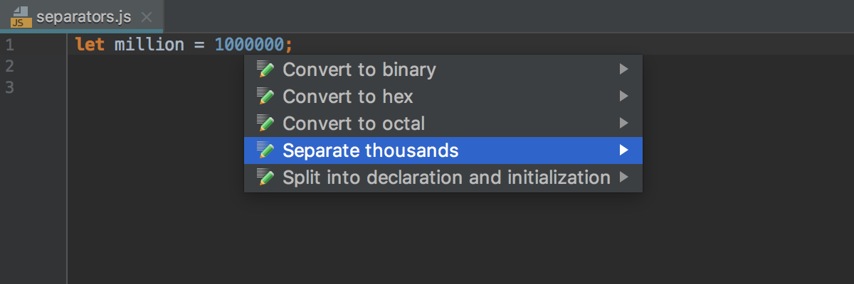Screen dimensions: 854x284
Task: Click the pencil icon beside Convert to octal
Action: point(265,123)
